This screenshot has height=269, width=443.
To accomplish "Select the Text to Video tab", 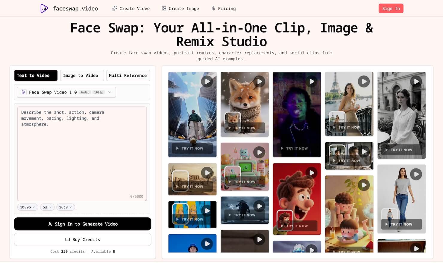I will click(36, 76).
